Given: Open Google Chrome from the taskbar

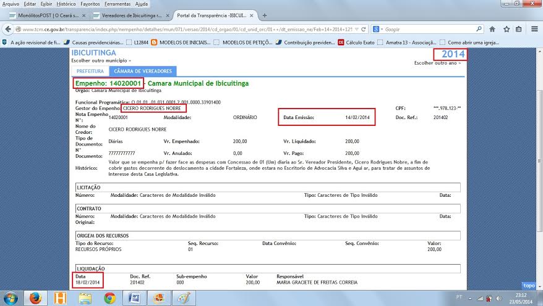Looking at the screenshot, I should point(109,297).
